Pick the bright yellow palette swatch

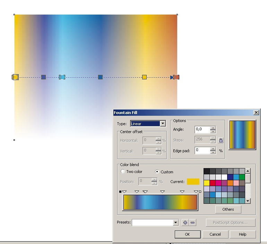click(x=207, y=183)
